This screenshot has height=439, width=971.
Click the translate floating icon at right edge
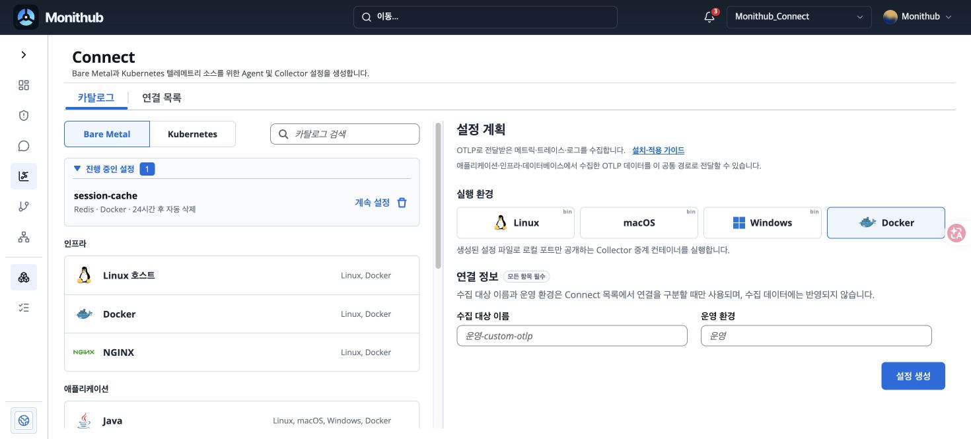tap(956, 233)
